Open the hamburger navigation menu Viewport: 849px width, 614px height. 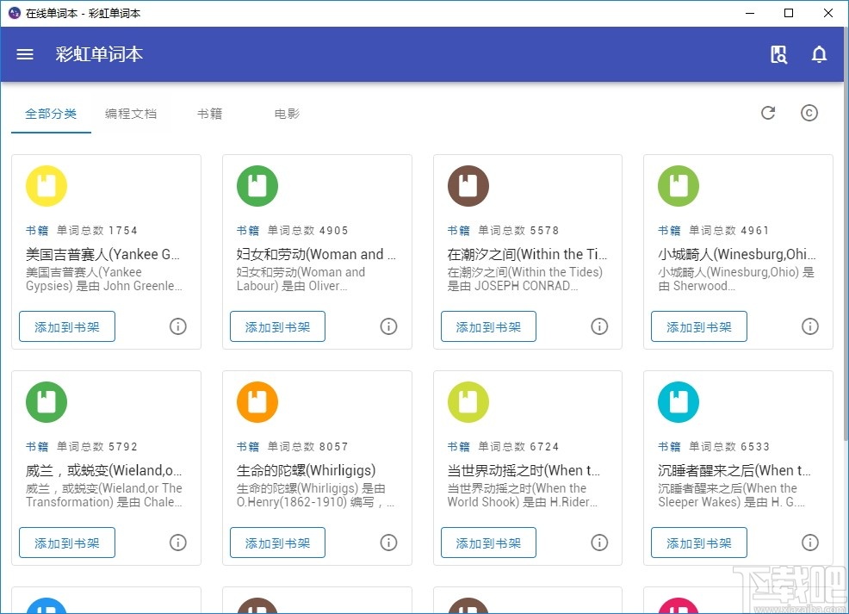click(x=24, y=53)
